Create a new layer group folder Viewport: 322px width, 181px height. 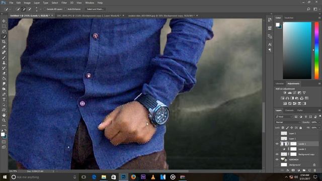[x=304, y=170]
